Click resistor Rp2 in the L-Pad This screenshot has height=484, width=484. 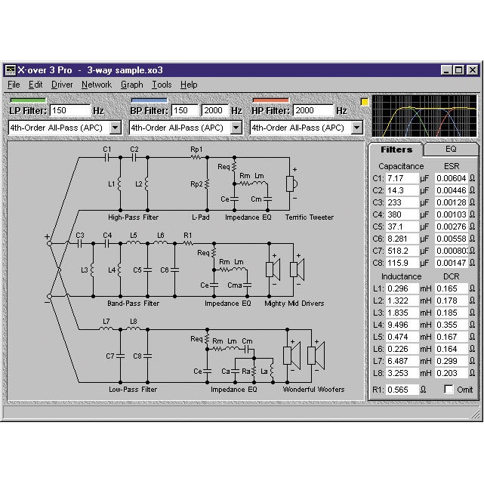(x=207, y=184)
